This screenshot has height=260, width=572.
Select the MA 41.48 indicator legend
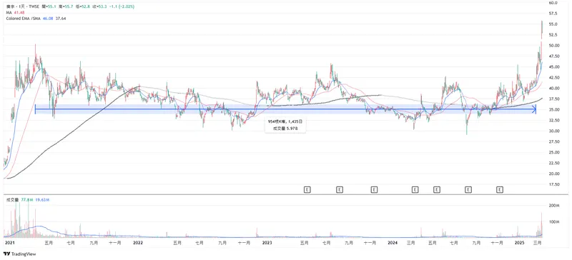point(14,12)
